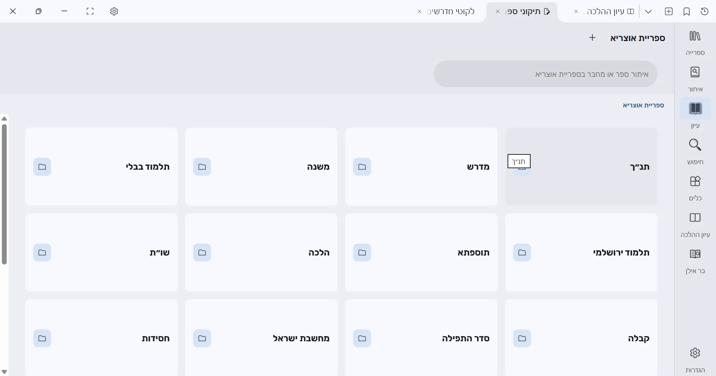Open the tab list dropdown chevron
Screen dimensions: 716x376
click(648, 12)
